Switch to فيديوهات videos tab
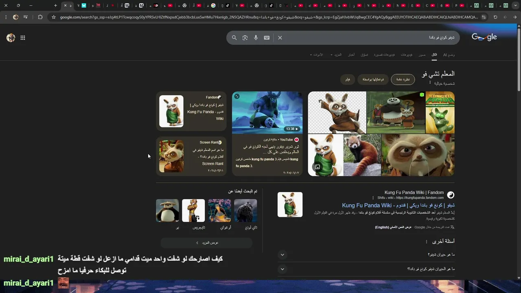The width and height of the screenshot is (521, 293). [x=407, y=55]
